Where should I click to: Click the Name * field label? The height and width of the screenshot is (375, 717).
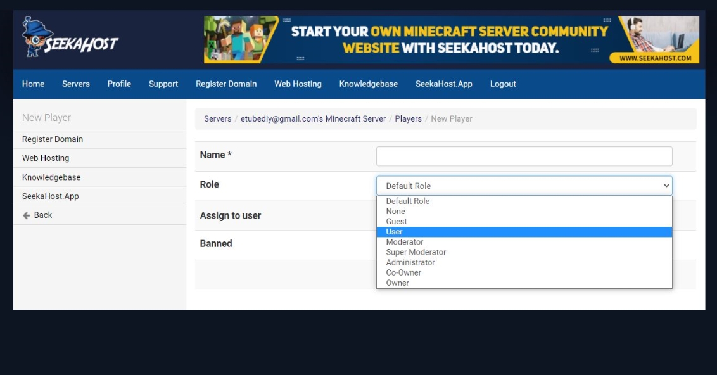click(x=216, y=155)
